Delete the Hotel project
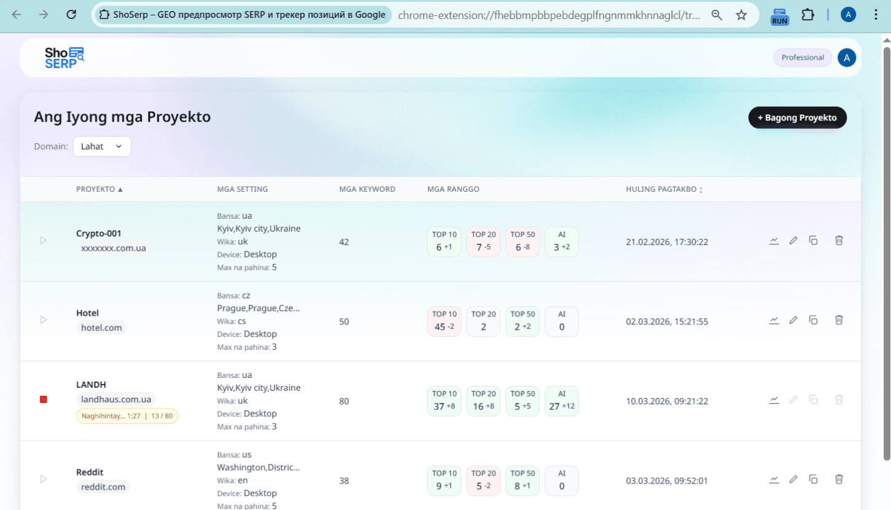 coord(839,320)
